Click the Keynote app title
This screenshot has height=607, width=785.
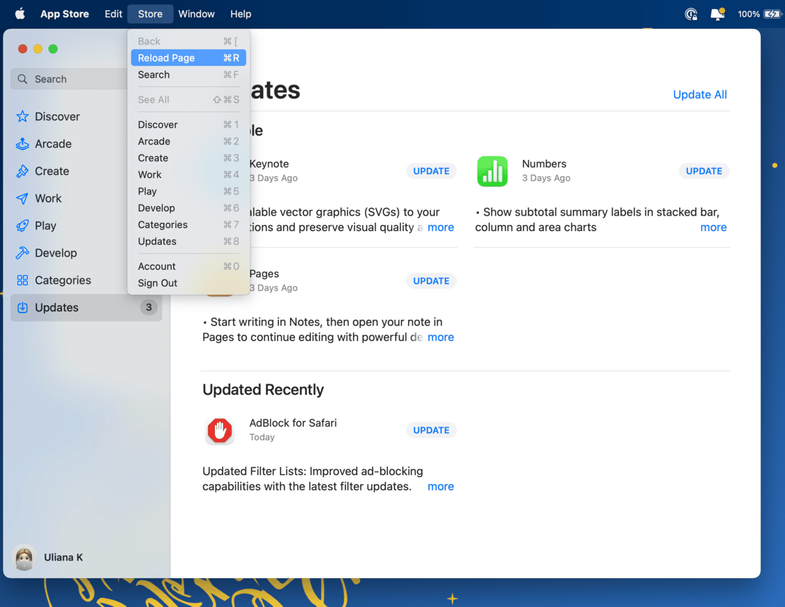click(x=269, y=164)
